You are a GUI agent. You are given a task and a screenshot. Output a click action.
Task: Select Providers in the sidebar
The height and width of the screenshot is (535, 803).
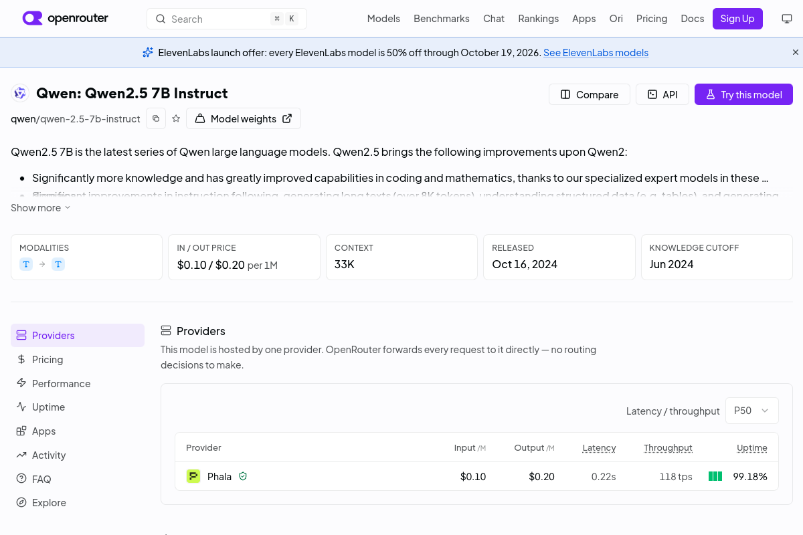pyautogui.click(x=78, y=335)
